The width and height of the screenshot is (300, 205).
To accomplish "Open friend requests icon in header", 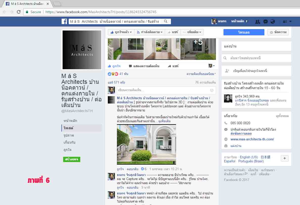I will pyautogui.click(x=258, y=21).
